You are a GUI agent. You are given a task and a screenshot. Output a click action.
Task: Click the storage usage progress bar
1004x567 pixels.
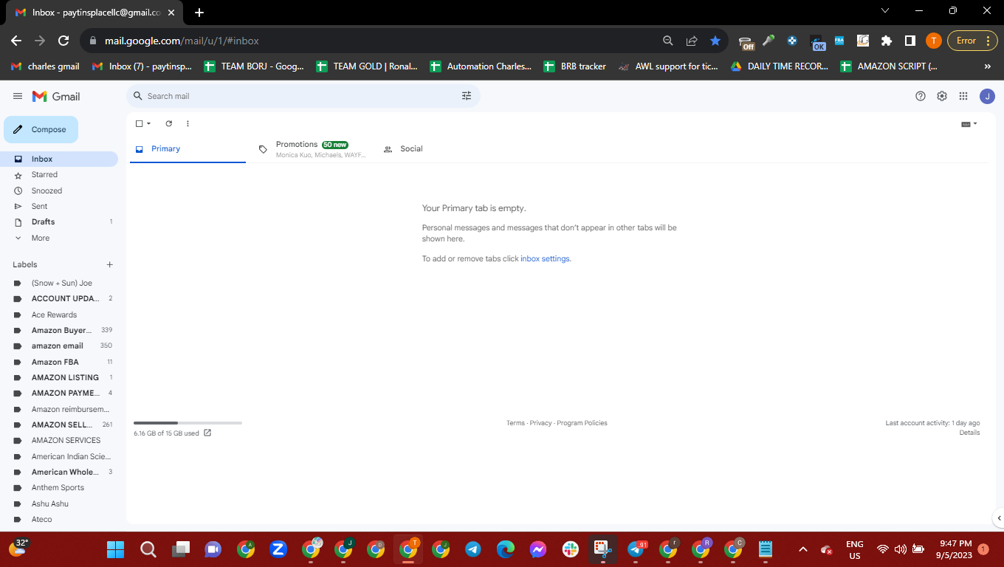pyautogui.click(x=188, y=423)
